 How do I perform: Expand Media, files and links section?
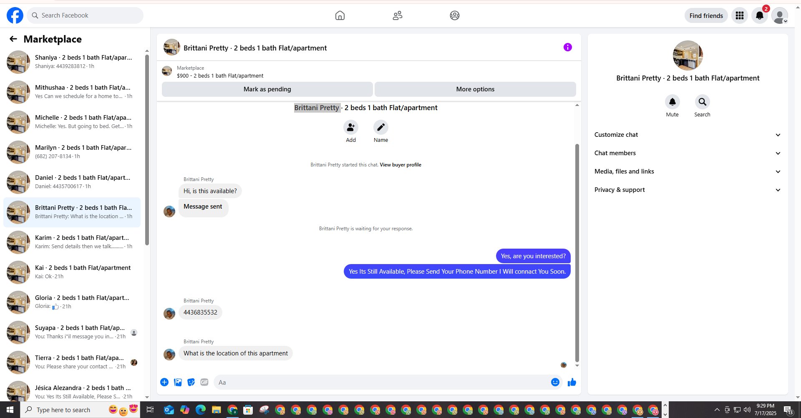(688, 171)
